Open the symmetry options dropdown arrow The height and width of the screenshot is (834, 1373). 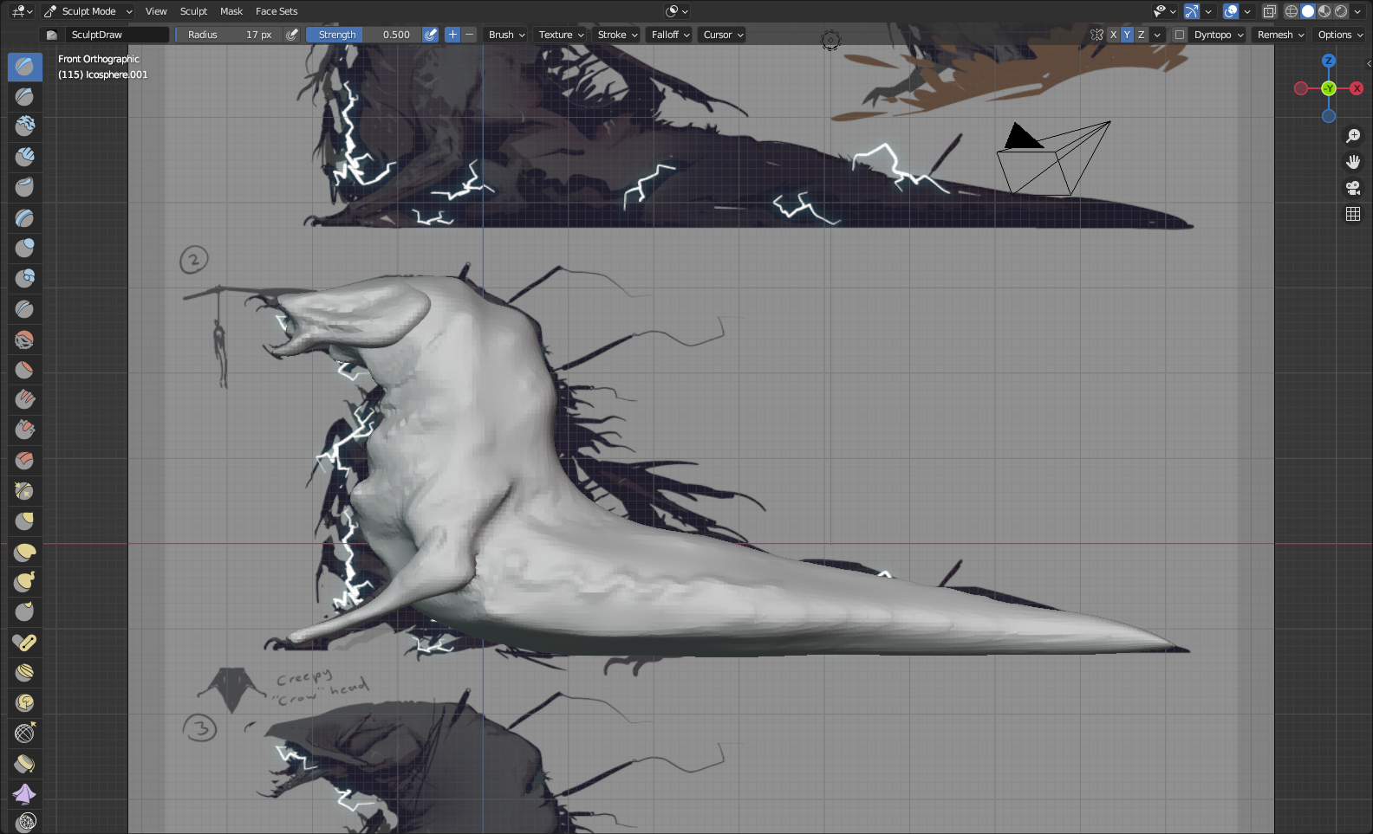tap(1157, 35)
